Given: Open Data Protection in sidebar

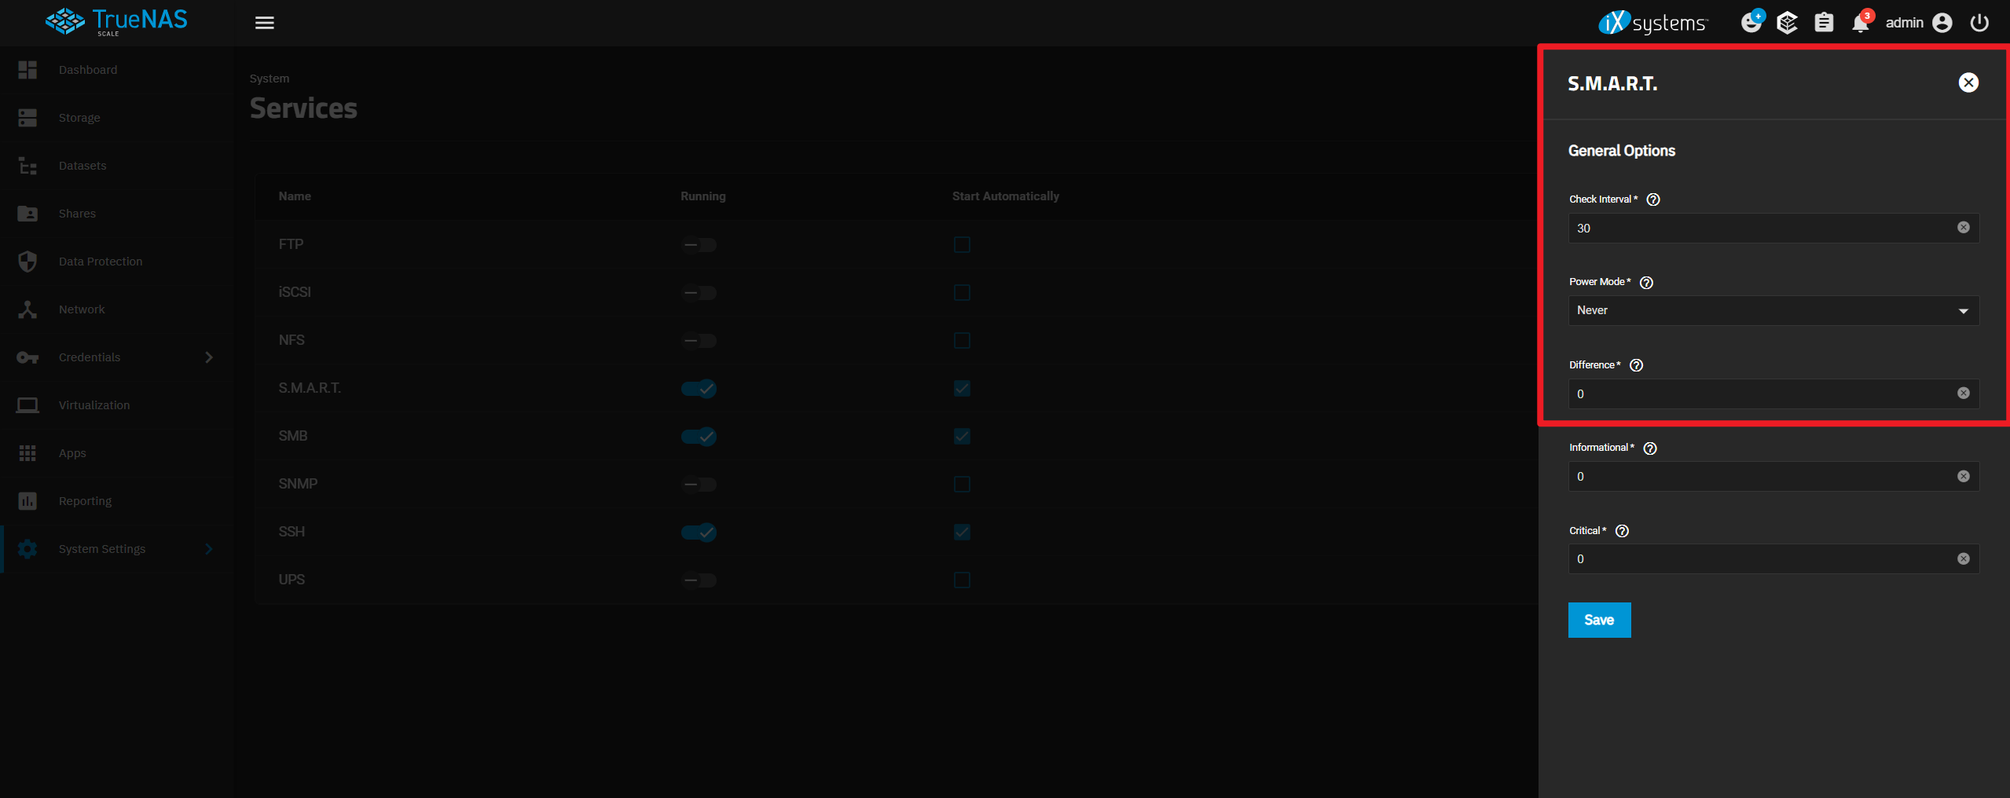Looking at the screenshot, I should click(x=101, y=262).
